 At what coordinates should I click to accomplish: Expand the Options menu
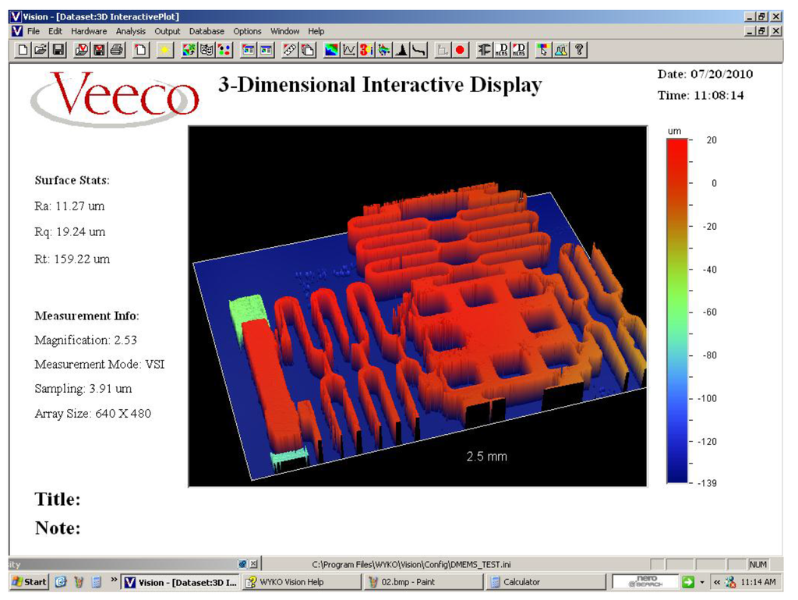(x=247, y=31)
